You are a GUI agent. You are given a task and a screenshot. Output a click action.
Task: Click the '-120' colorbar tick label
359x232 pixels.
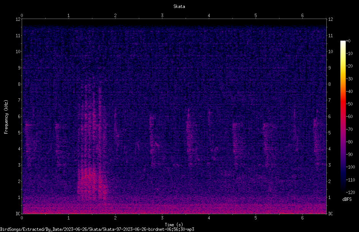(x=350, y=193)
